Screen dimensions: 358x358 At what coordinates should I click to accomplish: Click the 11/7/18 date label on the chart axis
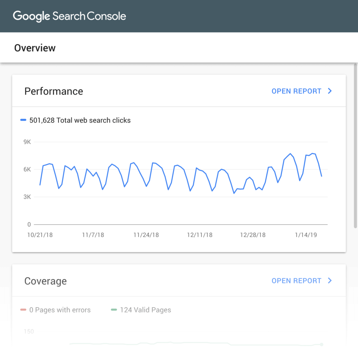[93, 235]
